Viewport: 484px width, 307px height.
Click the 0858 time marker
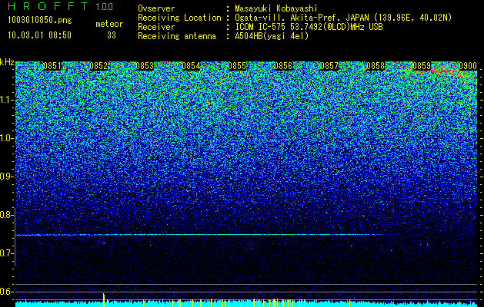tap(376, 66)
